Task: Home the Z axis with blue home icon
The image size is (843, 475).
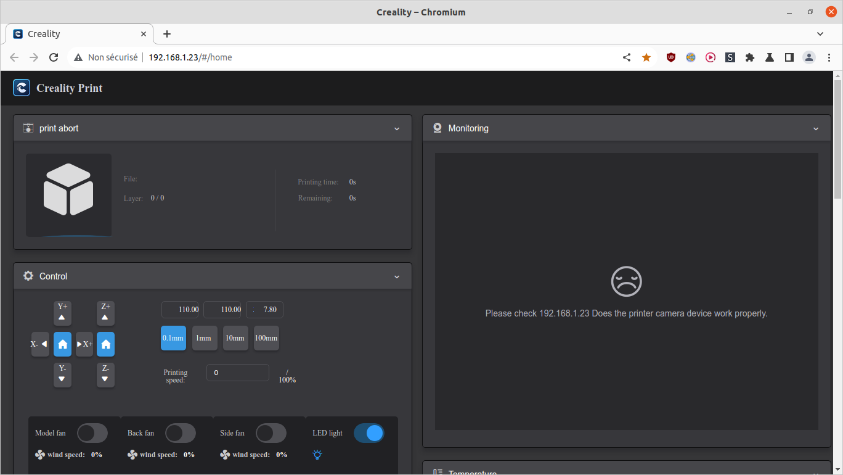Action: 105,344
